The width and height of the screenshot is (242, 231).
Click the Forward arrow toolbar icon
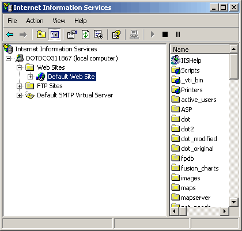[x=23, y=35]
